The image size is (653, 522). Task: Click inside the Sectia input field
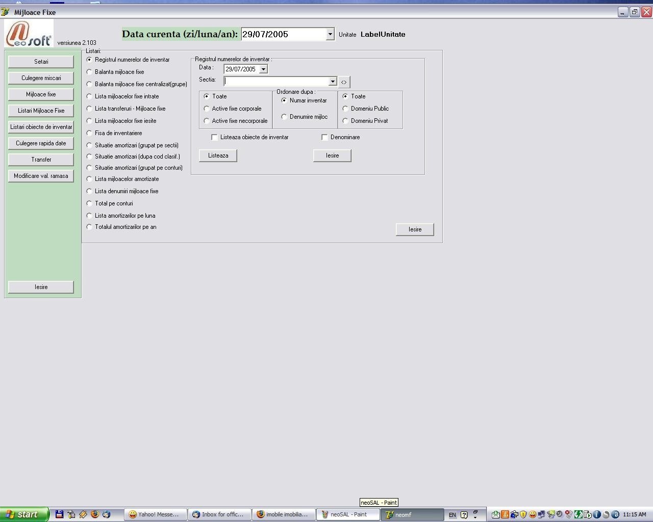point(277,82)
